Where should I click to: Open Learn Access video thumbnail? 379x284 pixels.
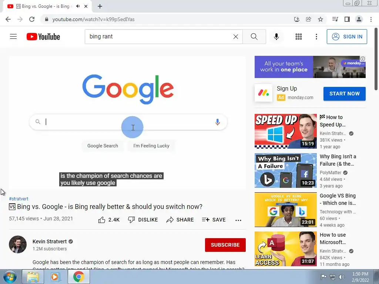coord(285,249)
